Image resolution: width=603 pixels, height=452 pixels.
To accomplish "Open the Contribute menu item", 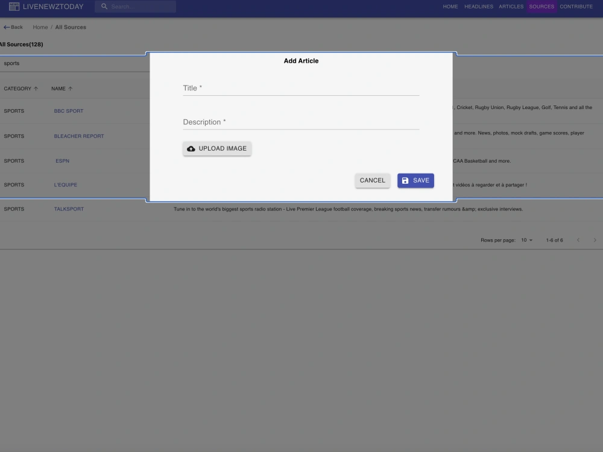I will [x=576, y=7].
